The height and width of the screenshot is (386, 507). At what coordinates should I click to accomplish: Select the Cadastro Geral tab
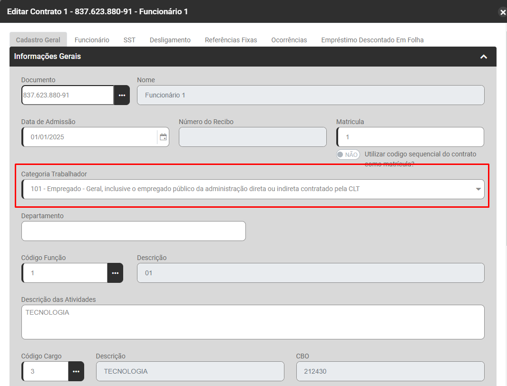click(x=38, y=40)
